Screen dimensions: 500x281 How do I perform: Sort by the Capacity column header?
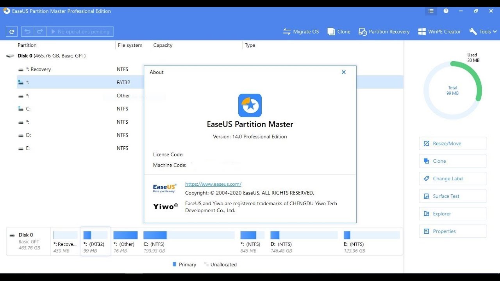(163, 45)
